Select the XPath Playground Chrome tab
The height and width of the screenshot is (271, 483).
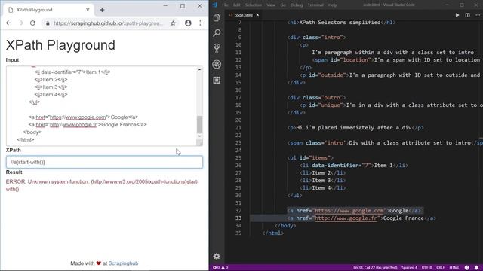pos(49,10)
